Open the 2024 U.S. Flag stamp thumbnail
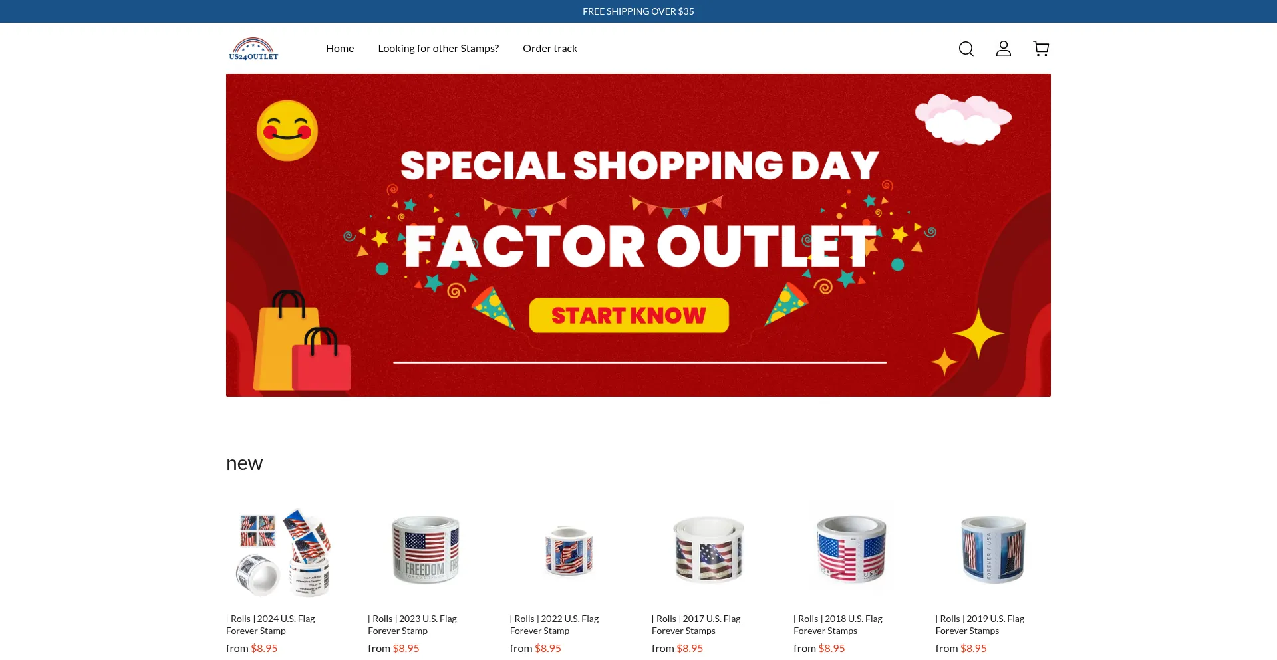 pos(284,552)
